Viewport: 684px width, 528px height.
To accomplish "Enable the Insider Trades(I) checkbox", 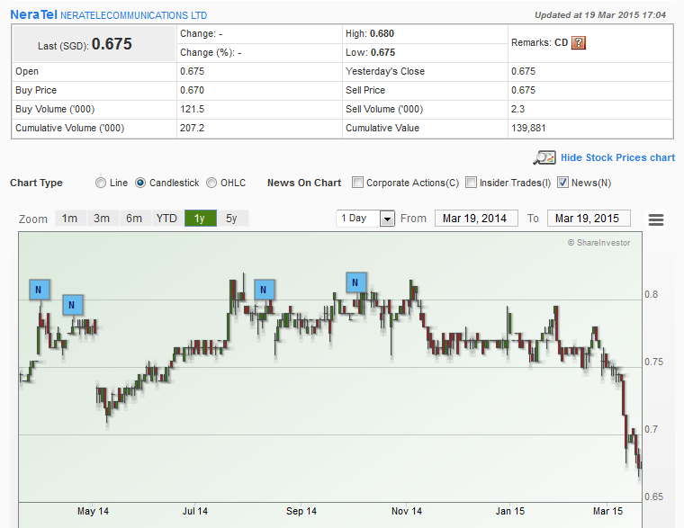I will (471, 183).
